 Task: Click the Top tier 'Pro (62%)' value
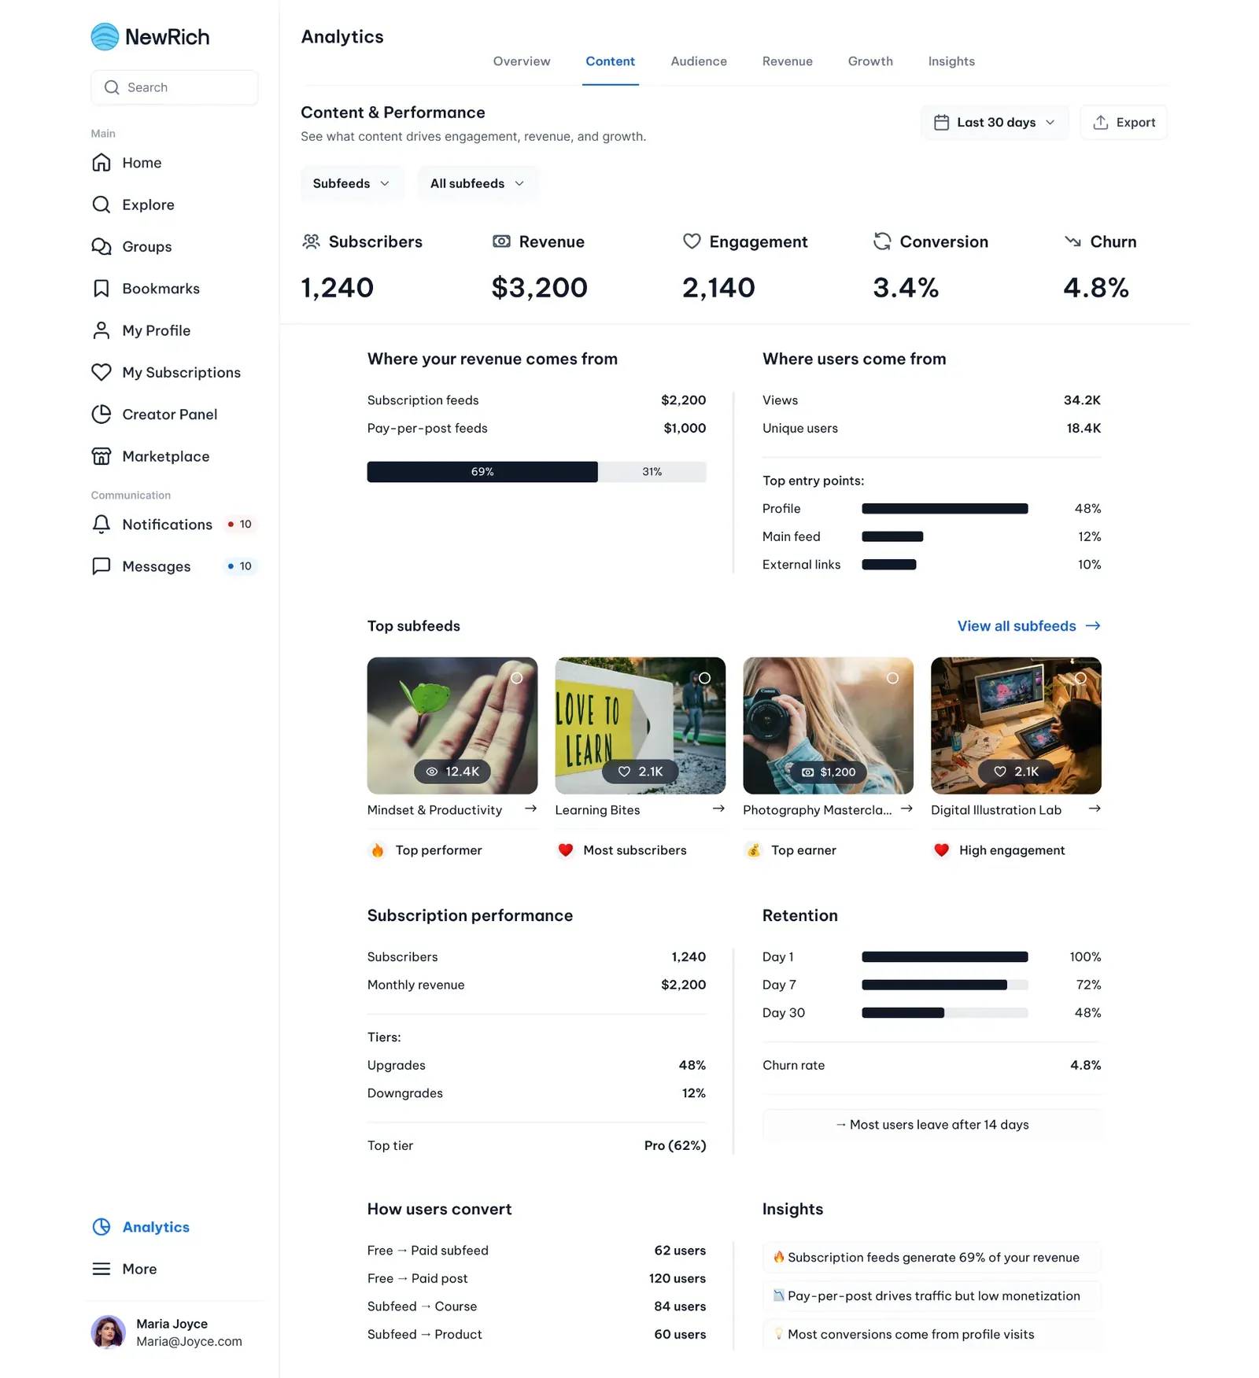675,1146
